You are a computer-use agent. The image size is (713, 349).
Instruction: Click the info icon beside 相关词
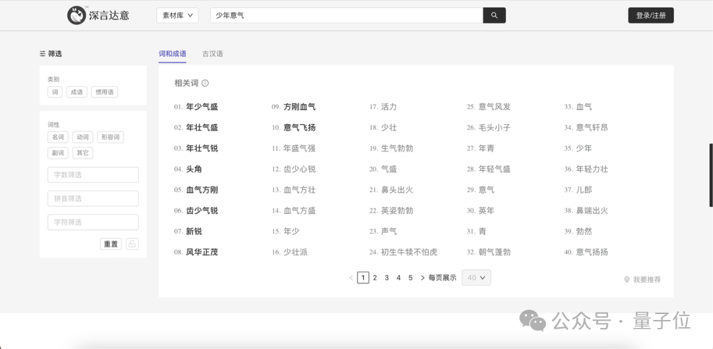(205, 83)
